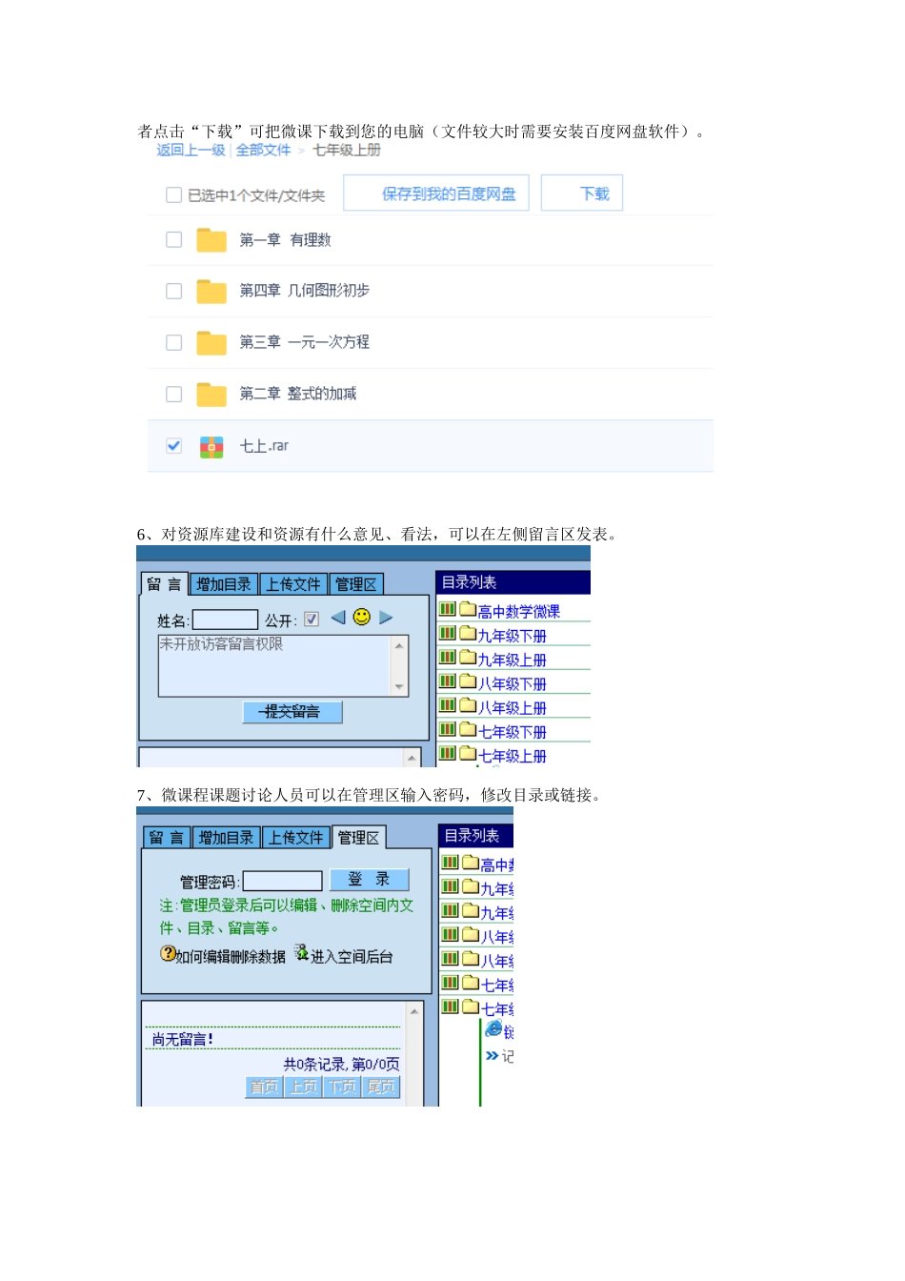Click the 姓名 input field
Screen dimensions: 905x1281
[x=226, y=620]
